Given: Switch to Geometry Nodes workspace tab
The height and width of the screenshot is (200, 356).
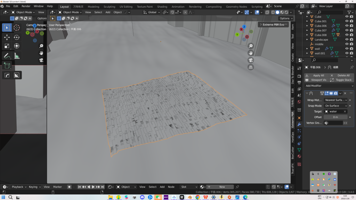Looking at the screenshot, I should coord(236,7).
